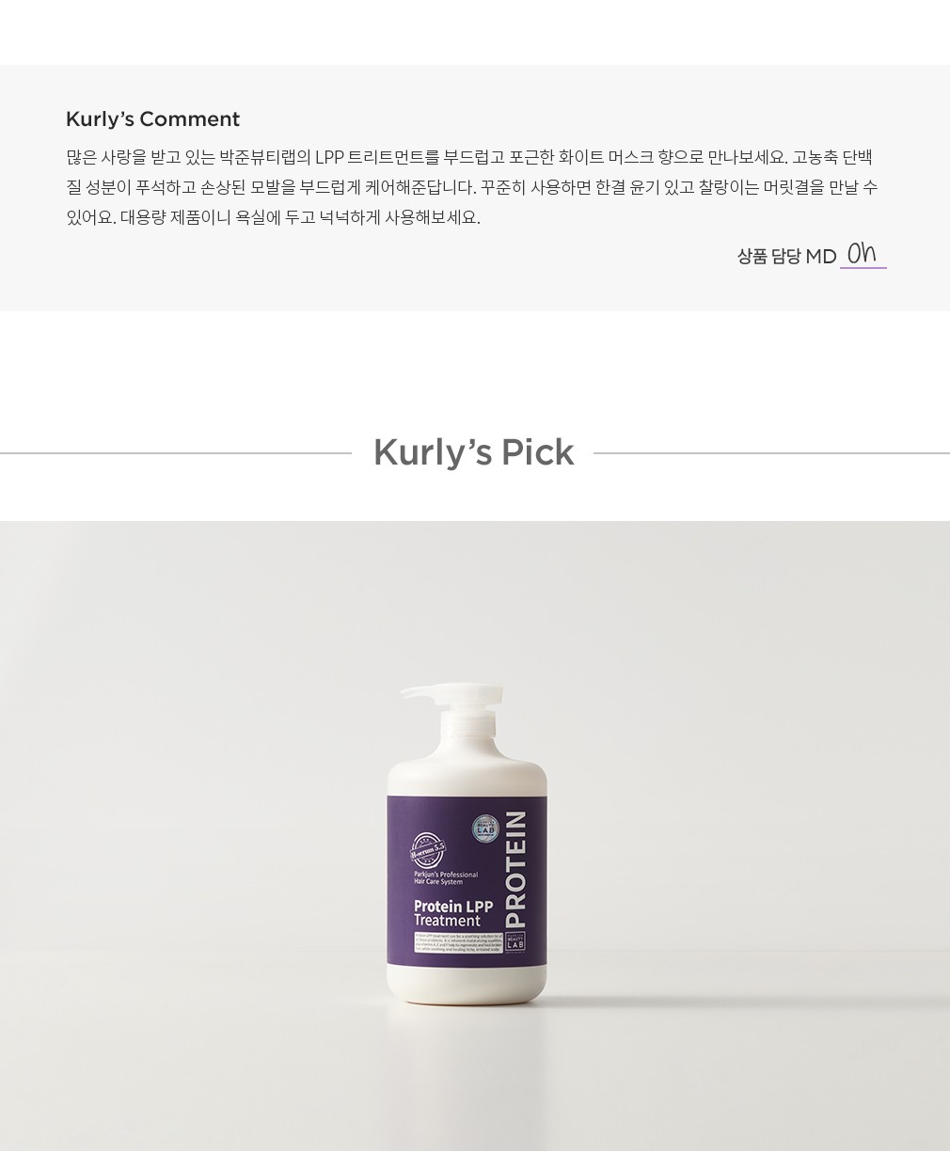The image size is (950, 1152).
Task: Click 'Parkjun's Professional Hair Care System' text
Action: [446, 878]
